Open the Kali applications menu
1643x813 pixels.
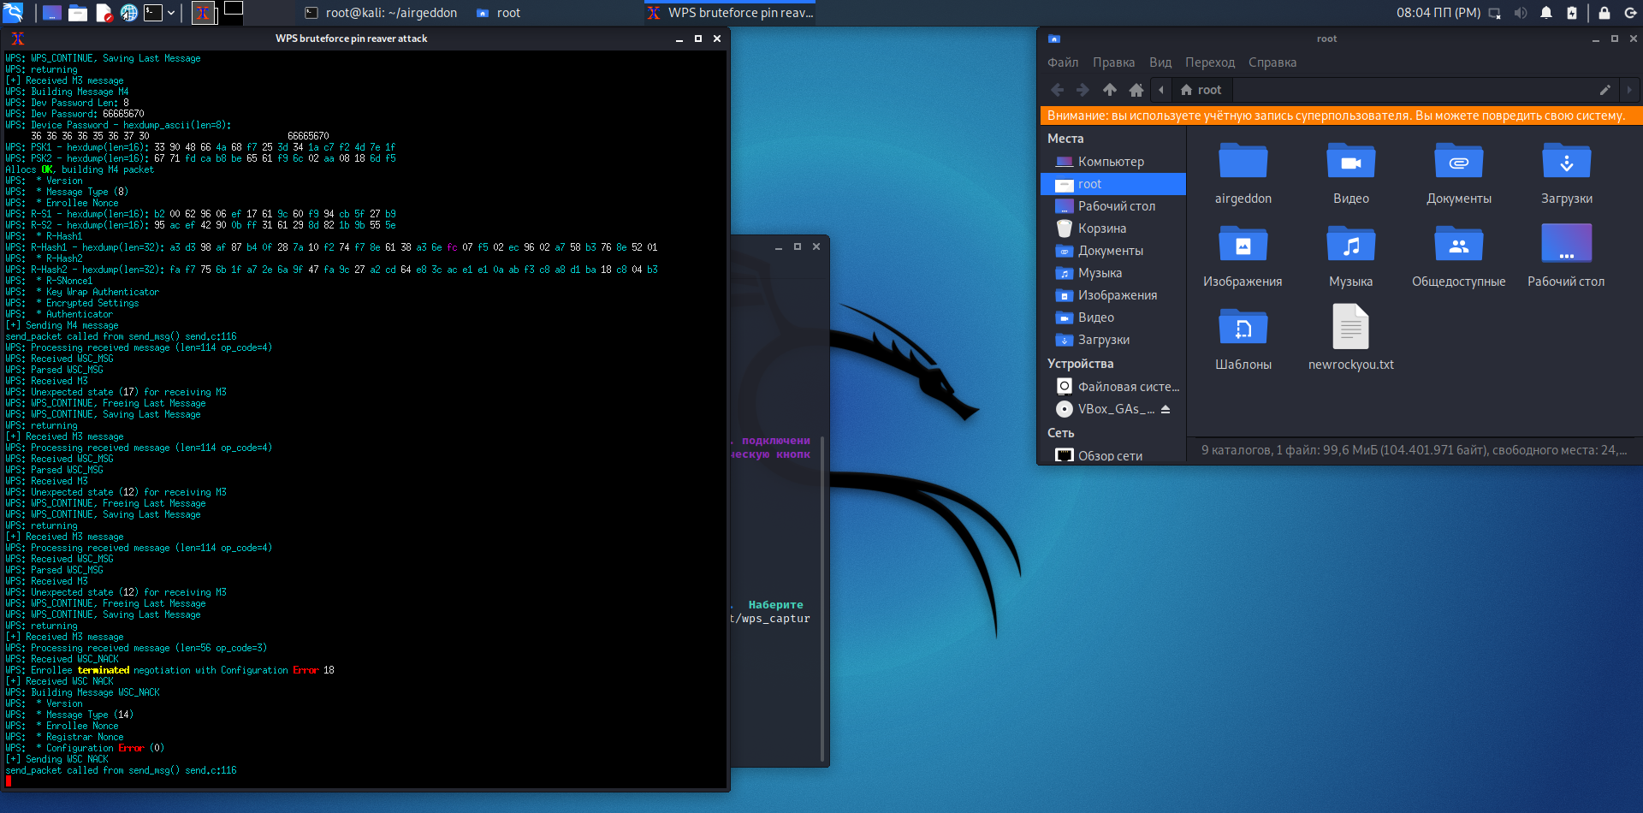point(13,13)
